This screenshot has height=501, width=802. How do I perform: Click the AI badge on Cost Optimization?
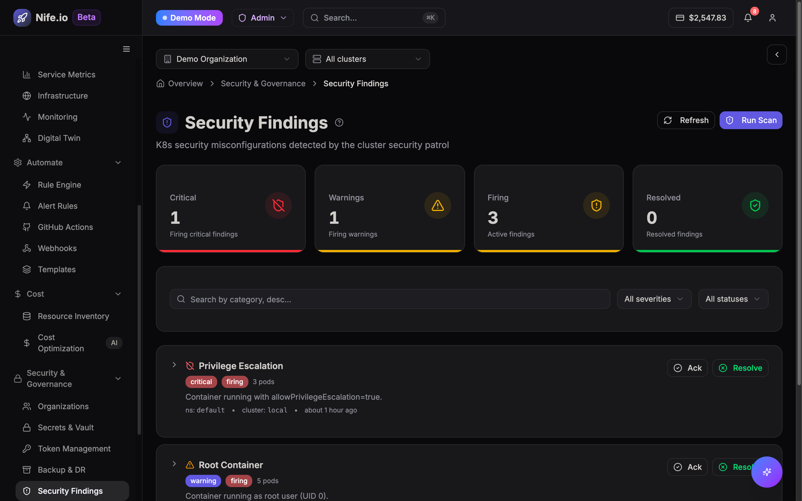pyautogui.click(x=114, y=343)
